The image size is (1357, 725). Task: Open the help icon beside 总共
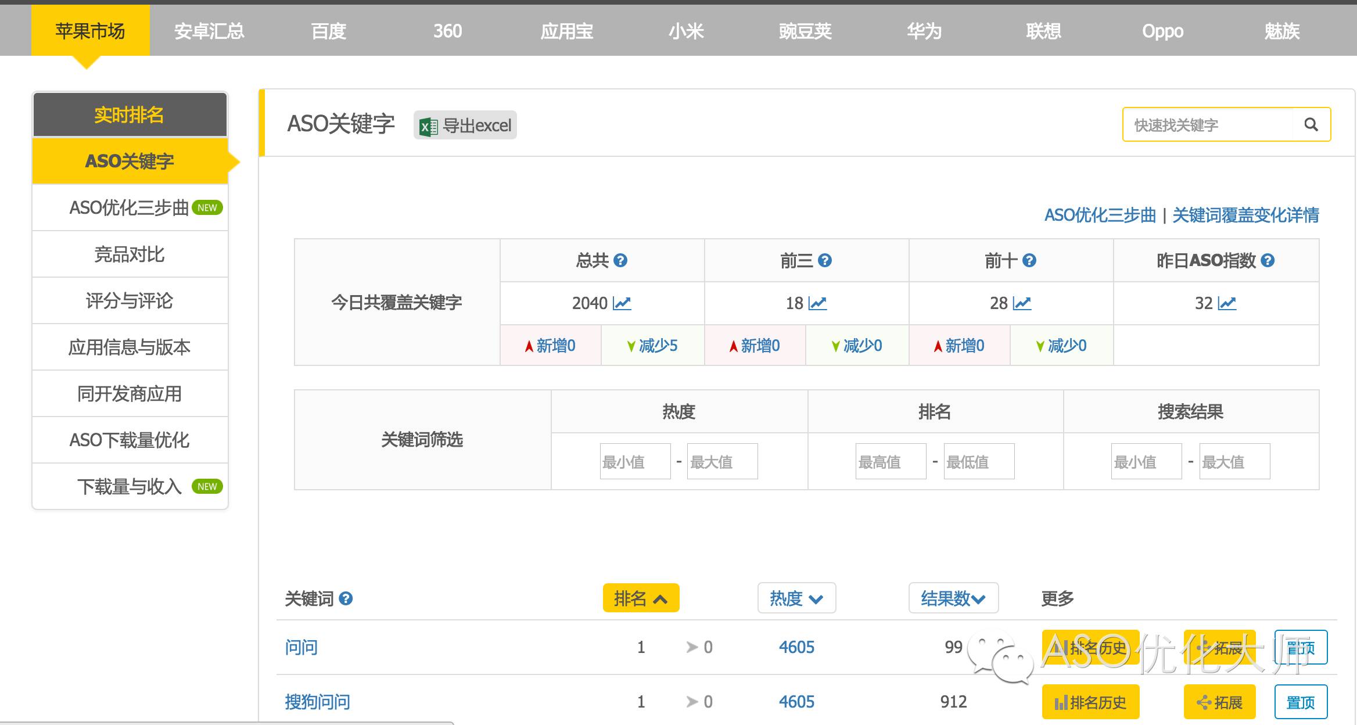620,260
